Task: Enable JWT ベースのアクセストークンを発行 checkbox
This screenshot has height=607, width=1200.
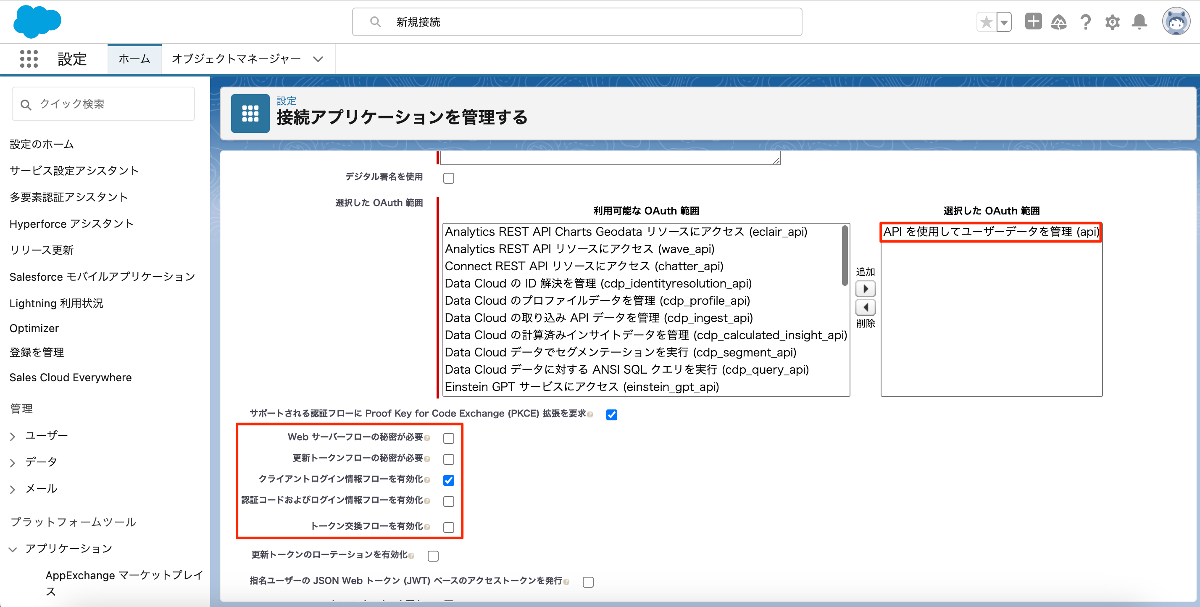Action: click(588, 582)
